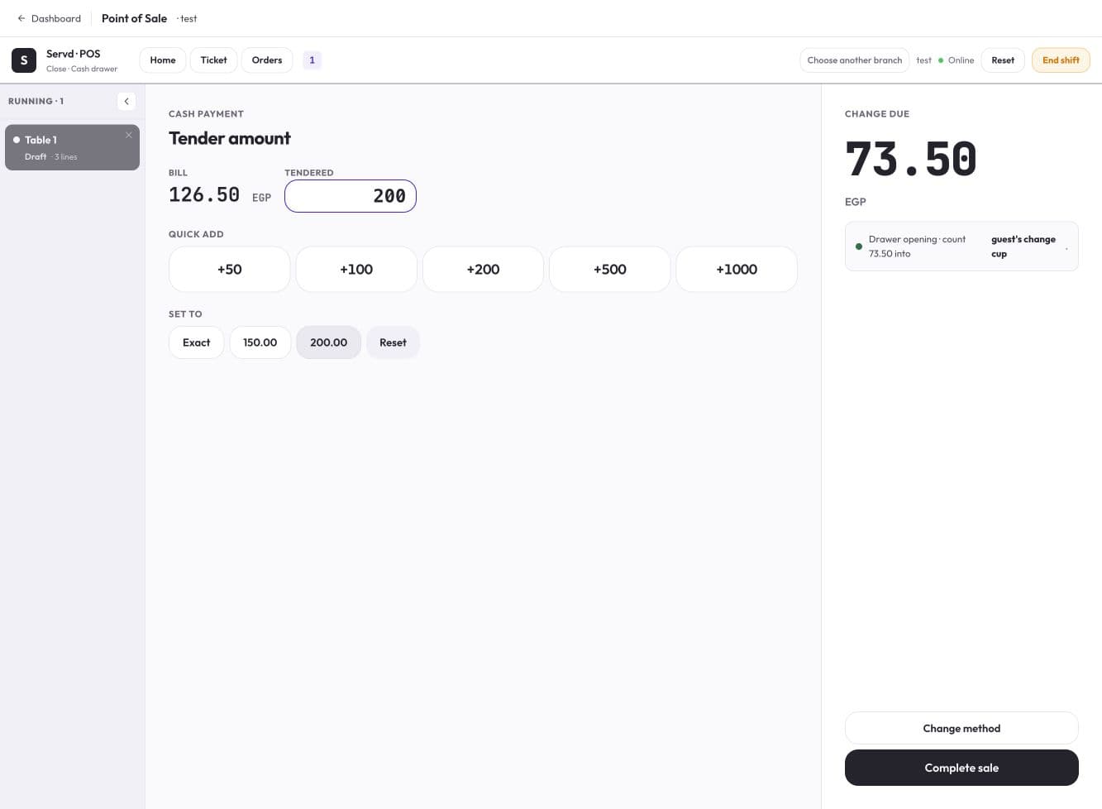The height and width of the screenshot is (809, 1102).
Task: Add +500 to tendered amount
Action: pyautogui.click(x=610, y=269)
